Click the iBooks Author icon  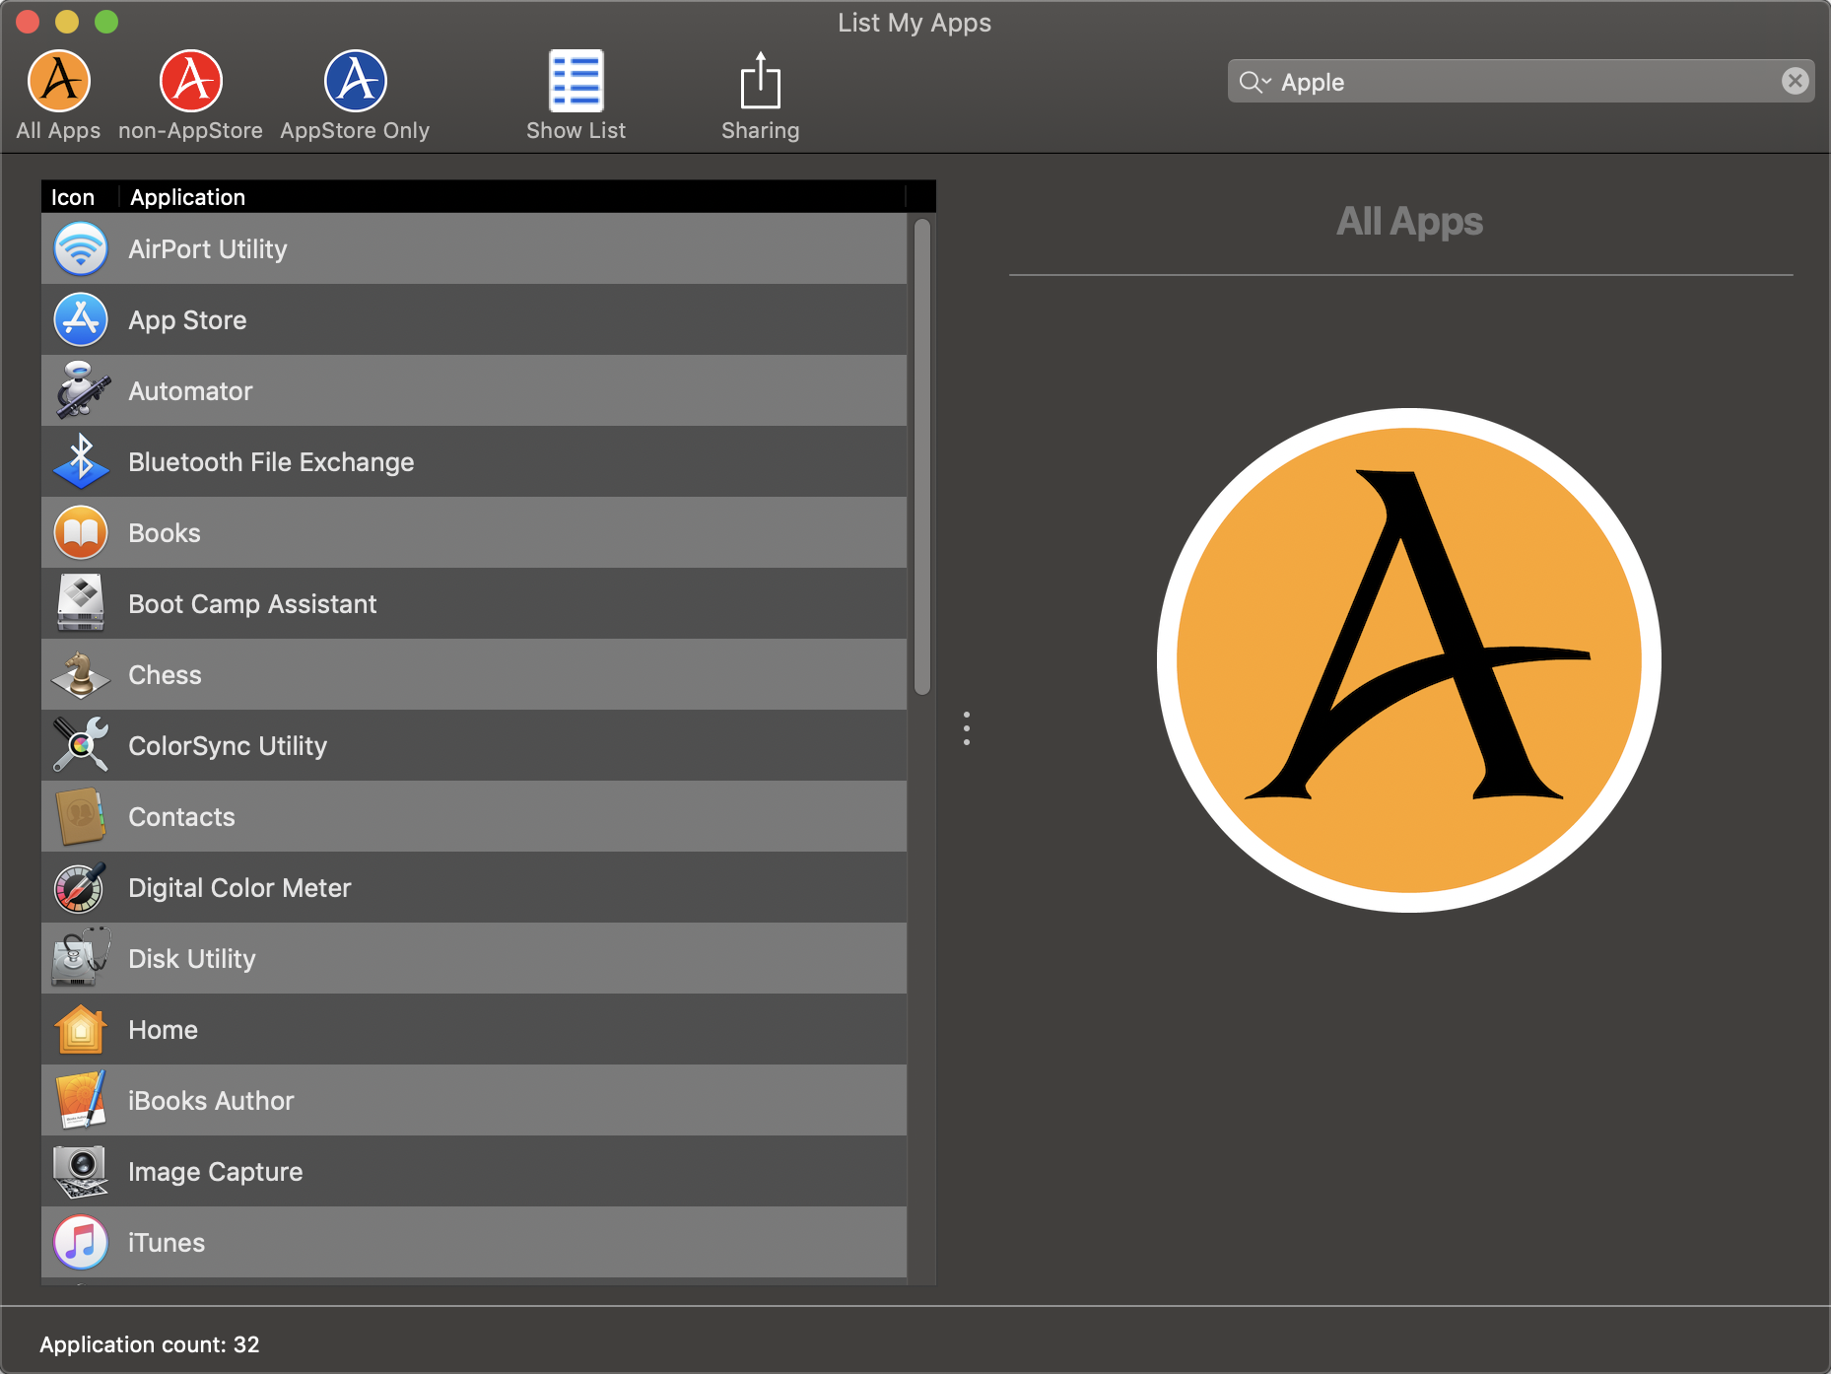click(81, 1100)
